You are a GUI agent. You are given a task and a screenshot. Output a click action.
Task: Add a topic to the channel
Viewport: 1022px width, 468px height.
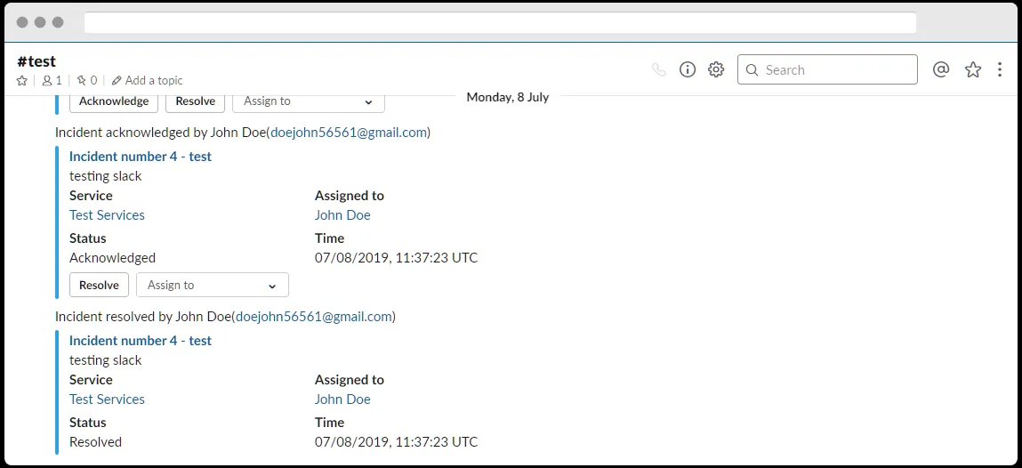(148, 81)
